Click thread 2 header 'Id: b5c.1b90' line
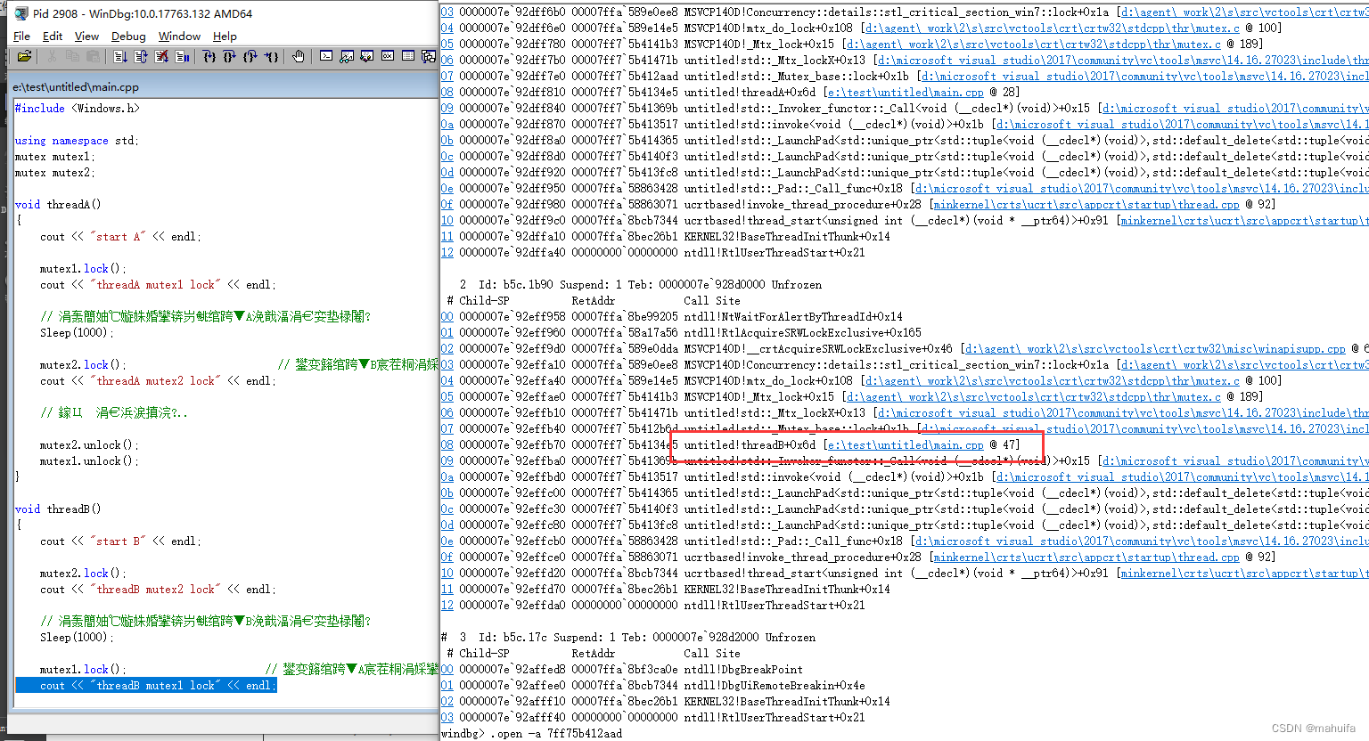Viewport: 1369px width, 741px height. tap(640, 285)
